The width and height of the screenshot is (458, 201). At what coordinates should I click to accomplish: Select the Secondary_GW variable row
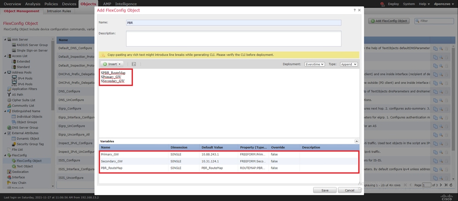pyautogui.click(x=229, y=161)
